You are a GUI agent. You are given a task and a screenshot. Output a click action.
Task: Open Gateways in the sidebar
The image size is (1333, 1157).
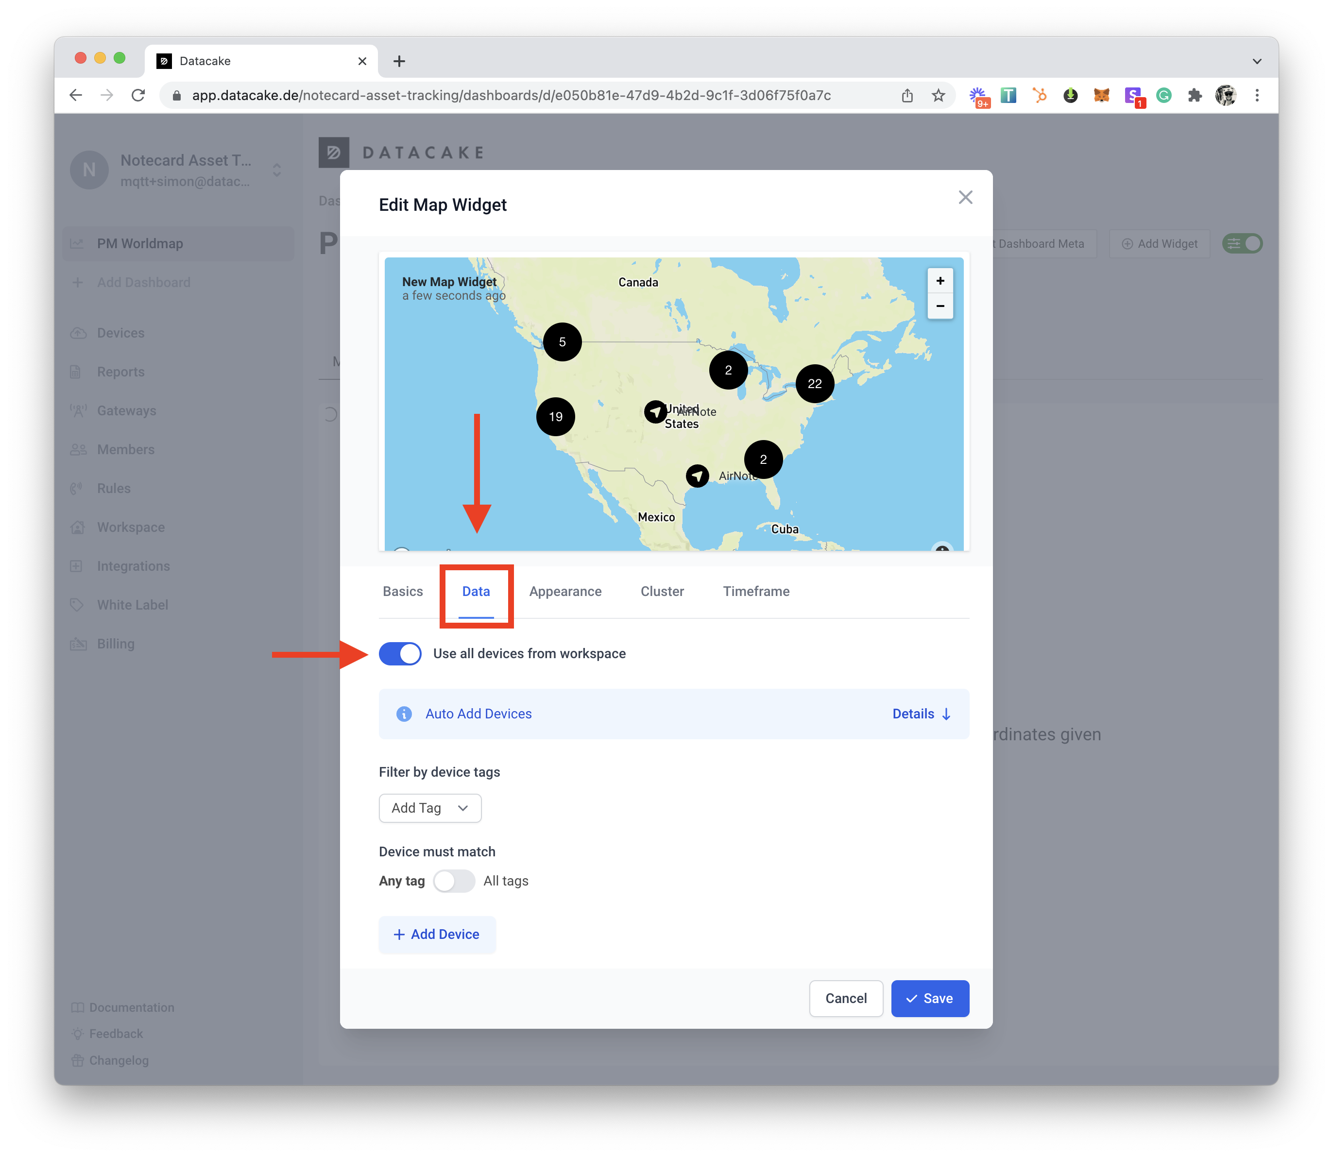(x=126, y=410)
